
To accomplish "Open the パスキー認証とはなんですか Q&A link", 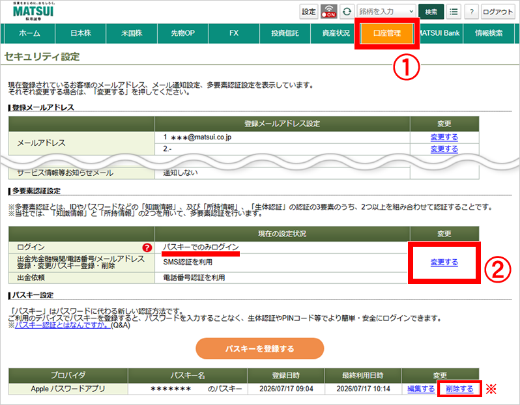I will [x=63, y=325].
